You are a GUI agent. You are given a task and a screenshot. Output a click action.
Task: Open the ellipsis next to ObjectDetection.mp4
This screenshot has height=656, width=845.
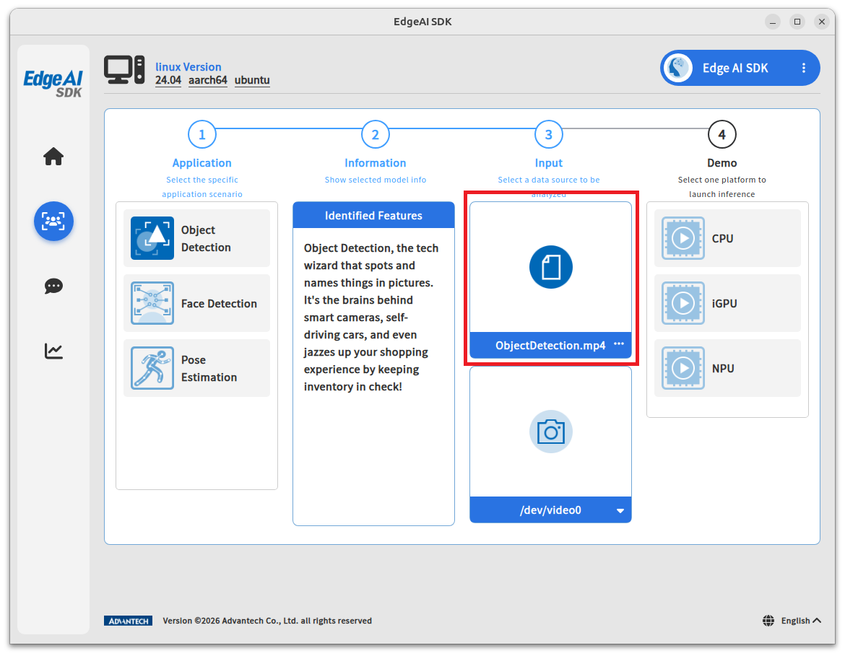619,344
